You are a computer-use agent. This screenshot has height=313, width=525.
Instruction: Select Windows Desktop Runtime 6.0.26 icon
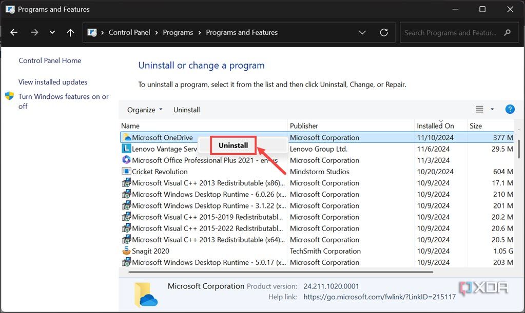tap(126, 194)
